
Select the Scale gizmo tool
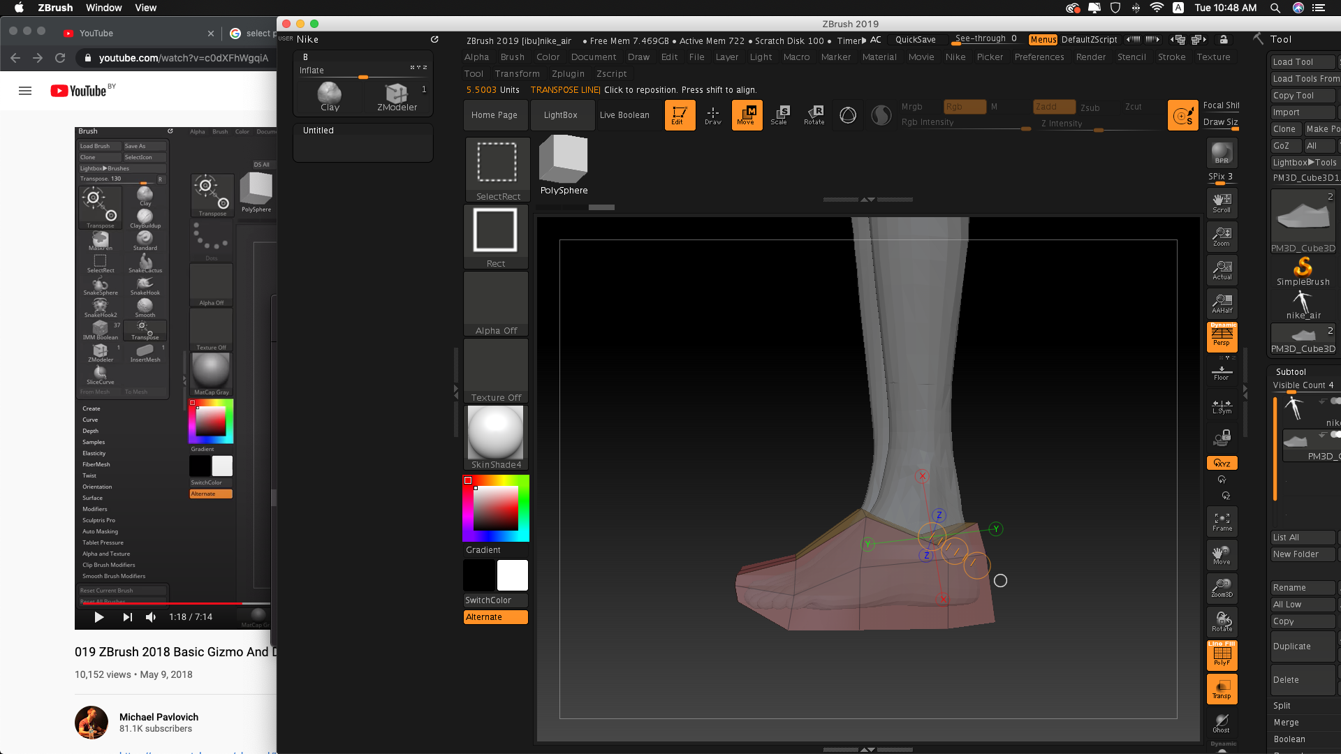click(x=779, y=115)
